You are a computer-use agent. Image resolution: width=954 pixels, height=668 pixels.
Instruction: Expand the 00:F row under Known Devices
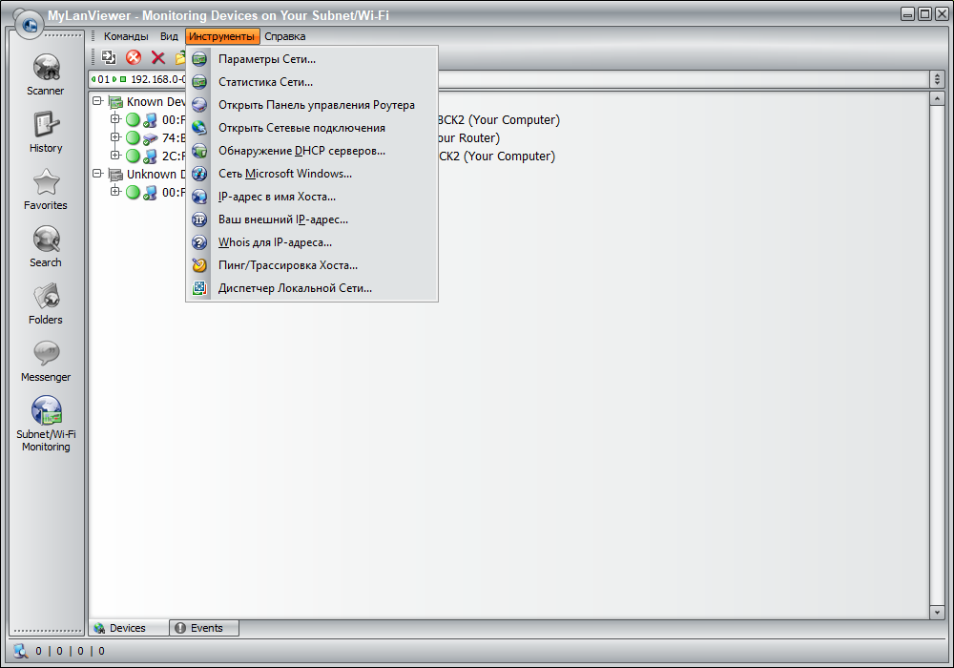pyautogui.click(x=115, y=118)
